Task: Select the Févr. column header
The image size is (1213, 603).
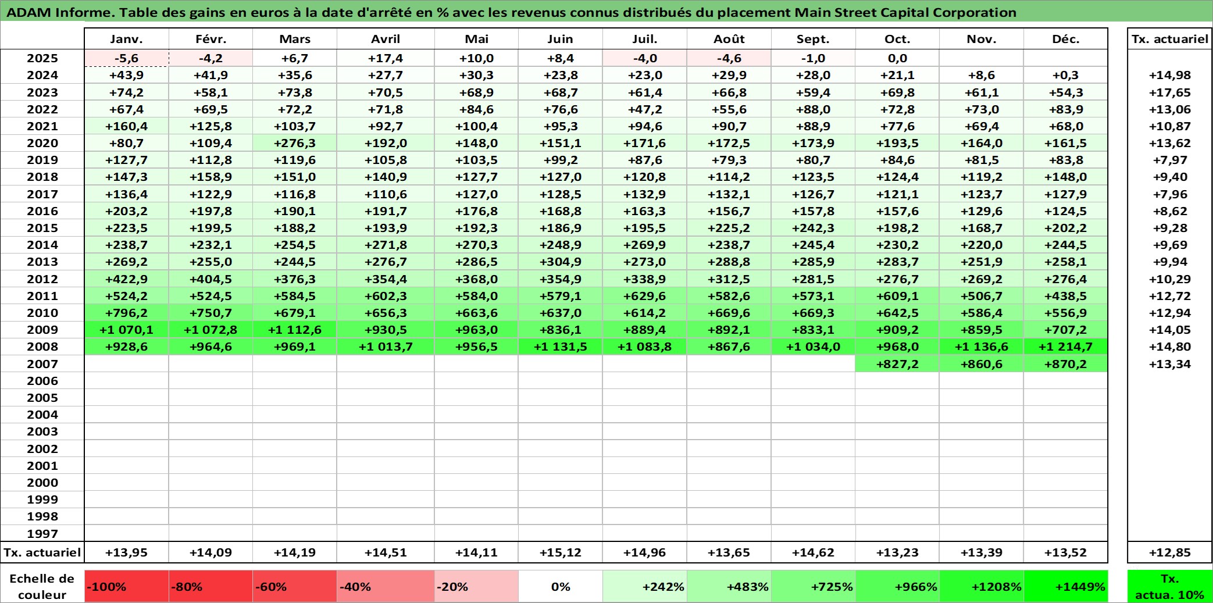Action: pos(211,39)
